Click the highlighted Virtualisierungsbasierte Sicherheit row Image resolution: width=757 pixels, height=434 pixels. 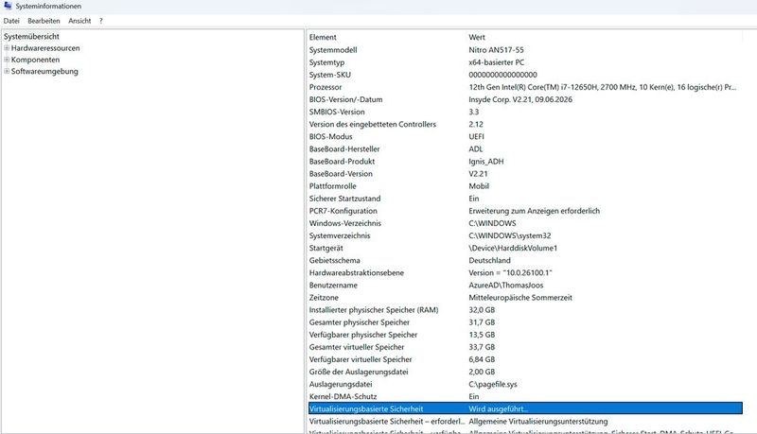click(x=525, y=408)
